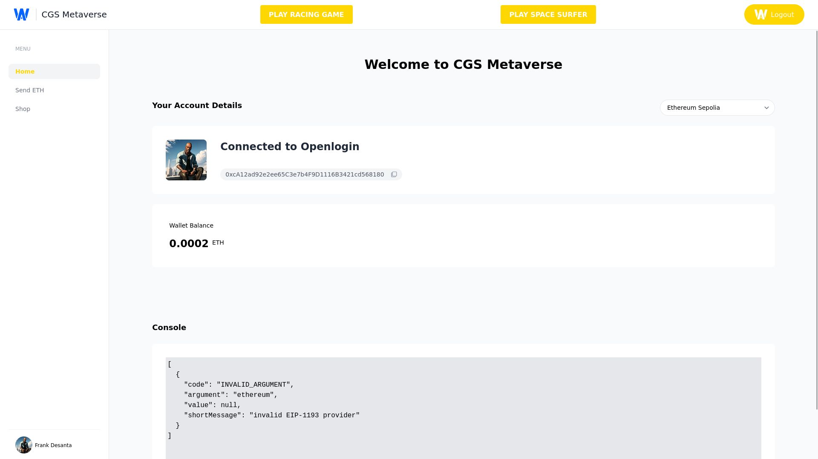Viewport: 818px width, 459px height.
Task: Click the Web3Auth W logo in header
Action: tap(21, 14)
